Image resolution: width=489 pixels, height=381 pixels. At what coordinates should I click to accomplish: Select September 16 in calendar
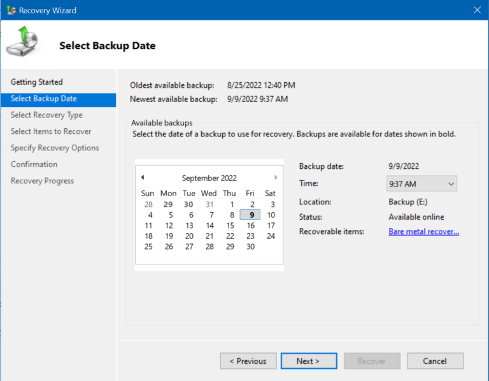coord(251,226)
